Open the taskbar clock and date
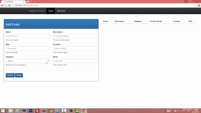 click(x=196, y=111)
